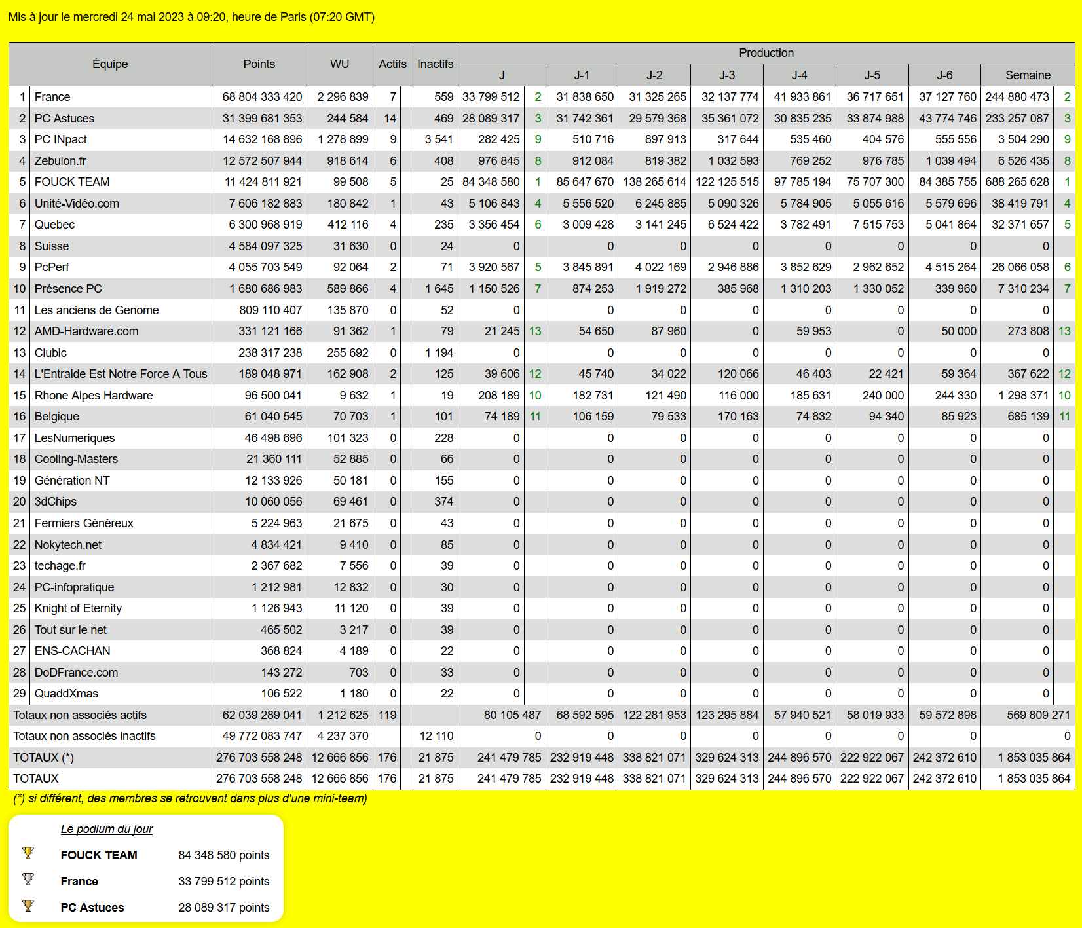Open the PC INpact team row
This screenshot has width=1082, height=928.
pyautogui.click(x=61, y=139)
